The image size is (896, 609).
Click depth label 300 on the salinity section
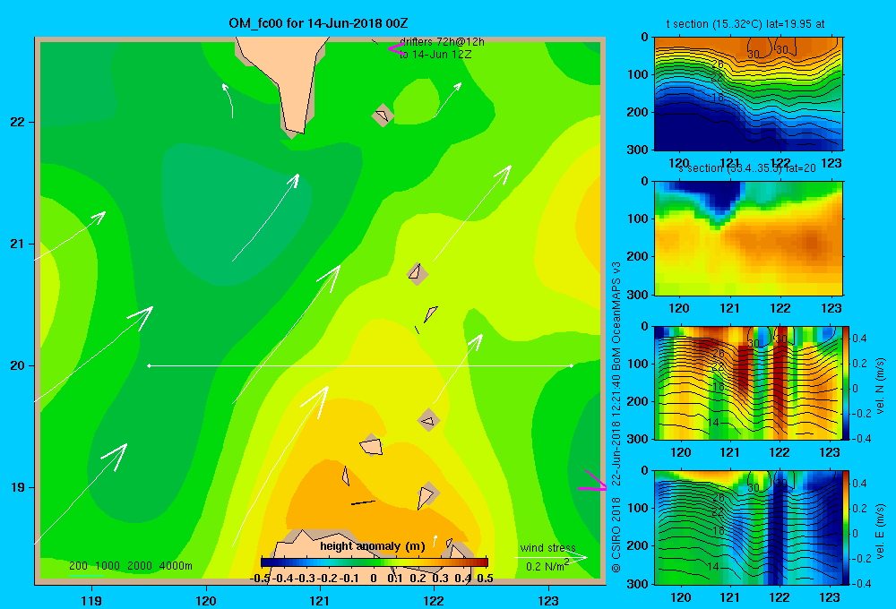pyautogui.click(x=637, y=295)
